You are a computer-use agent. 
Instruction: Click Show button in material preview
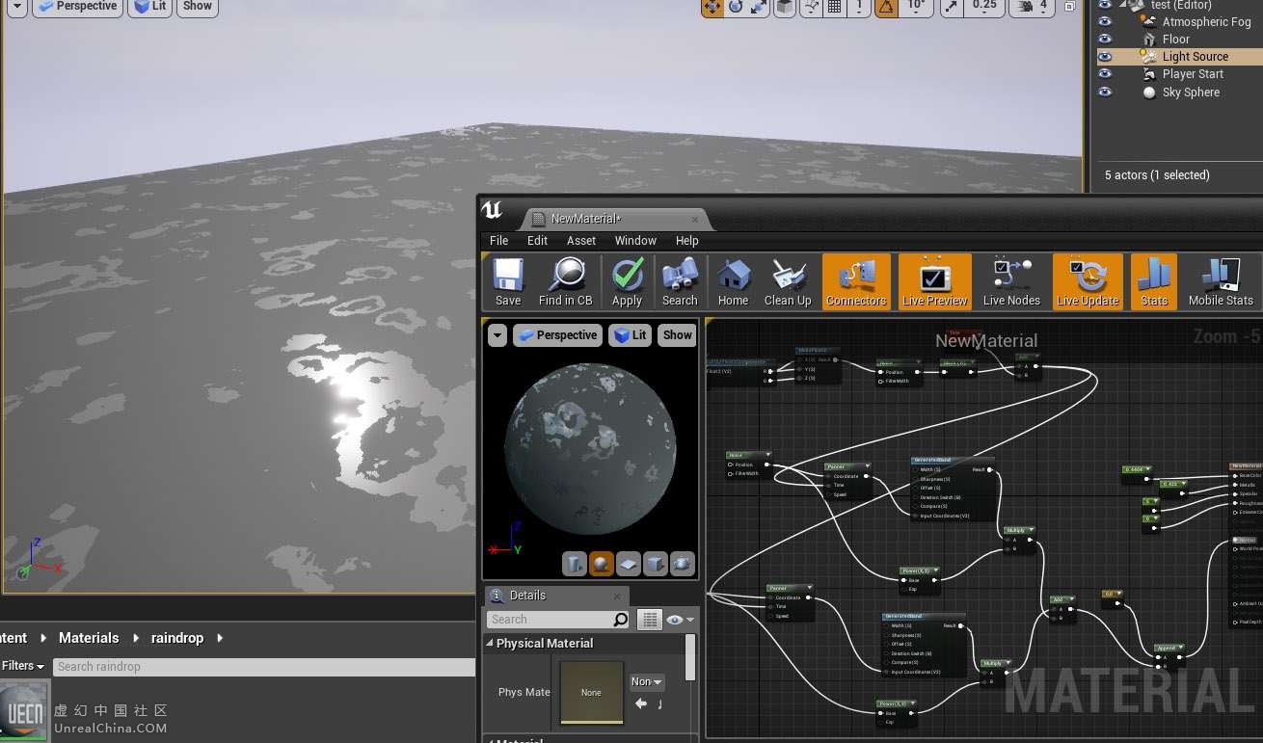(x=677, y=335)
